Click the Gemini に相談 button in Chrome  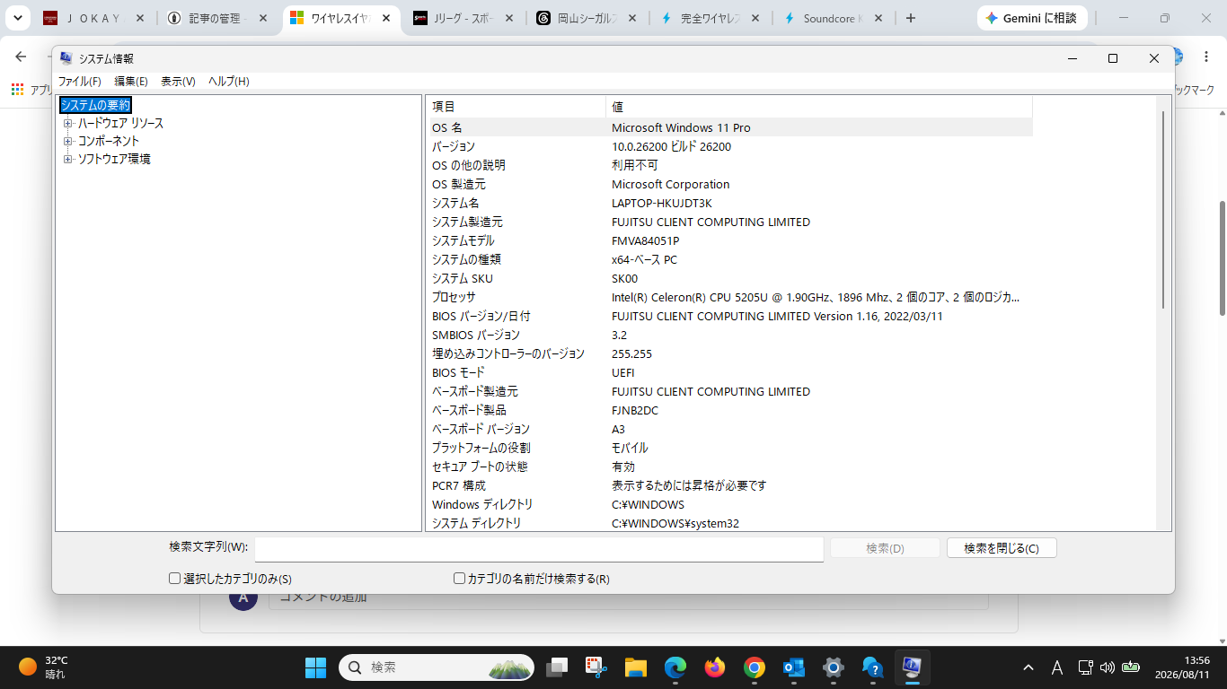(x=1030, y=18)
